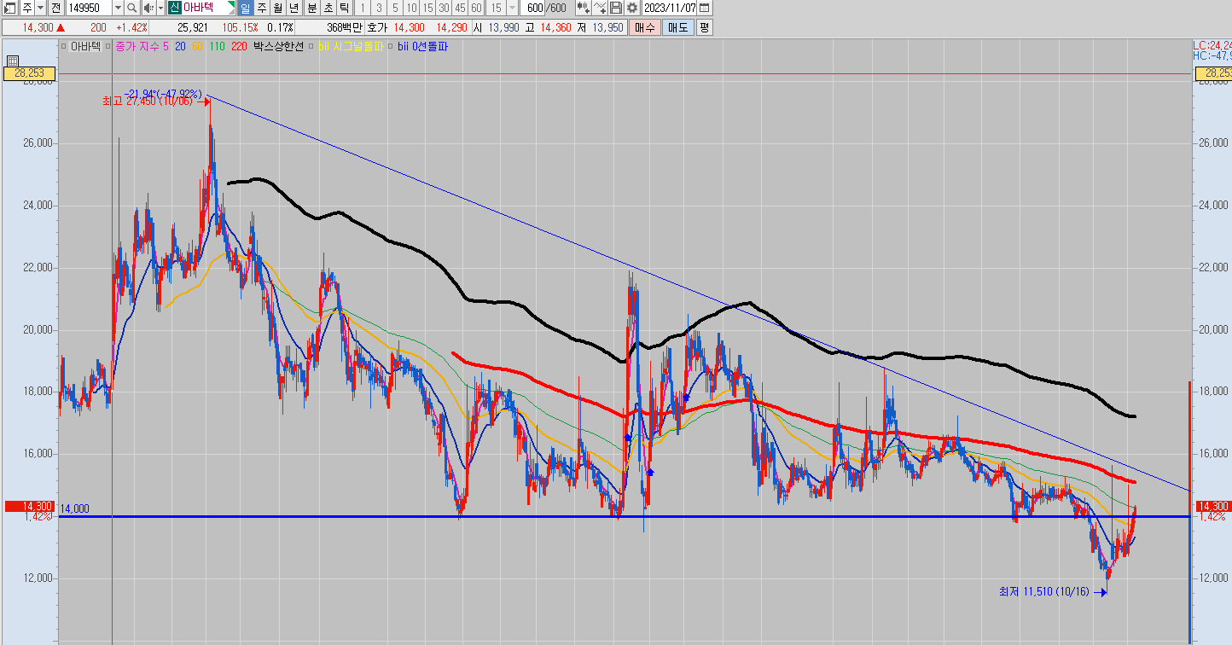Select the 3 interval button

point(379,8)
